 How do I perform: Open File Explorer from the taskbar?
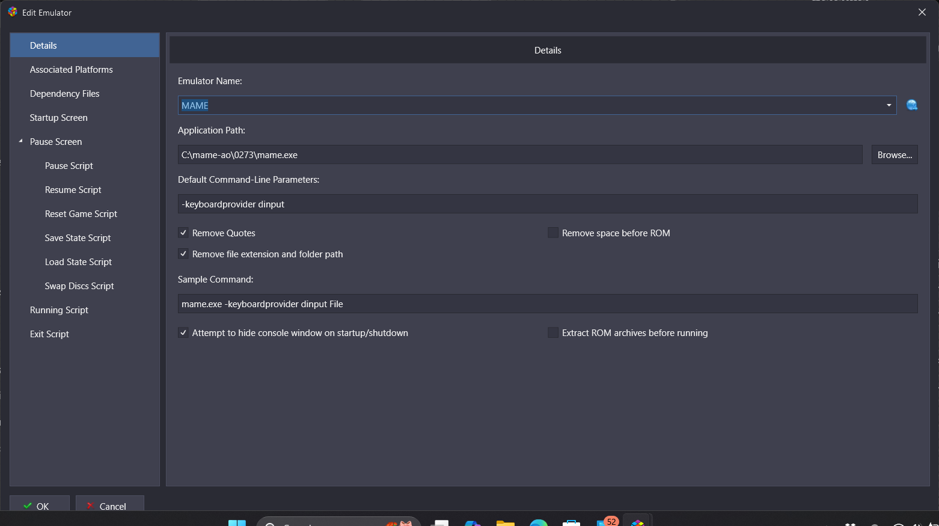[x=505, y=522]
